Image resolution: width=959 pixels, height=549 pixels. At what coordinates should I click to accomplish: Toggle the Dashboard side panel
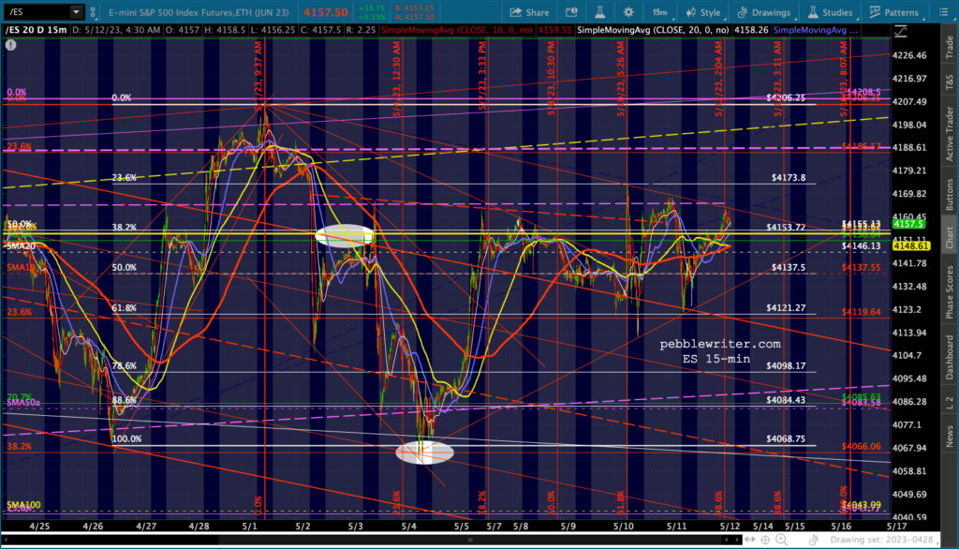click(x=948, y=355)
